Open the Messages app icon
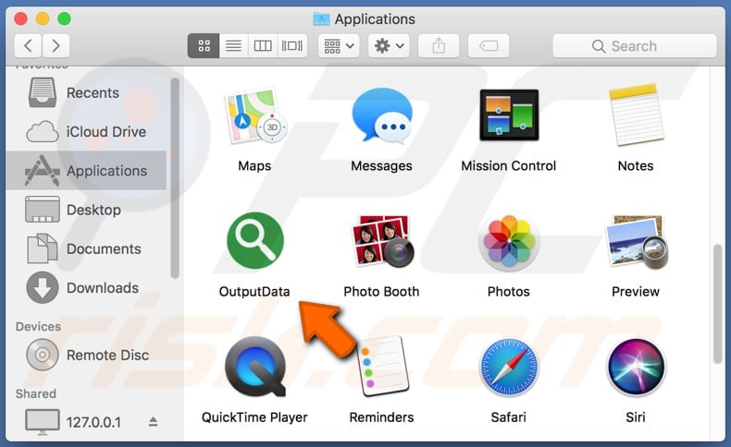 point(382,115)
